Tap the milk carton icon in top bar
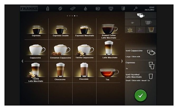Screen dimensions: 178x110 pyautogui.click(x=48, y=9)
